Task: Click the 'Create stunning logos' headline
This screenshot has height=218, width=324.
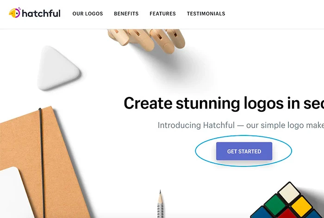Action: pos(224,103)
